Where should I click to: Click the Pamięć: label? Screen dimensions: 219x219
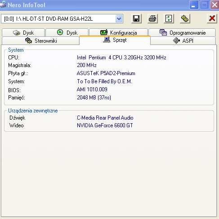(17, 98)
